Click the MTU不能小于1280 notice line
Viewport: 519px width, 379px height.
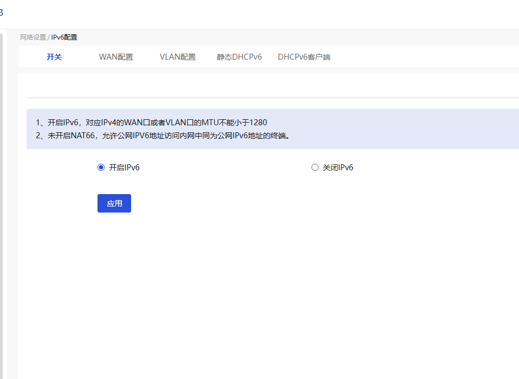152,123
